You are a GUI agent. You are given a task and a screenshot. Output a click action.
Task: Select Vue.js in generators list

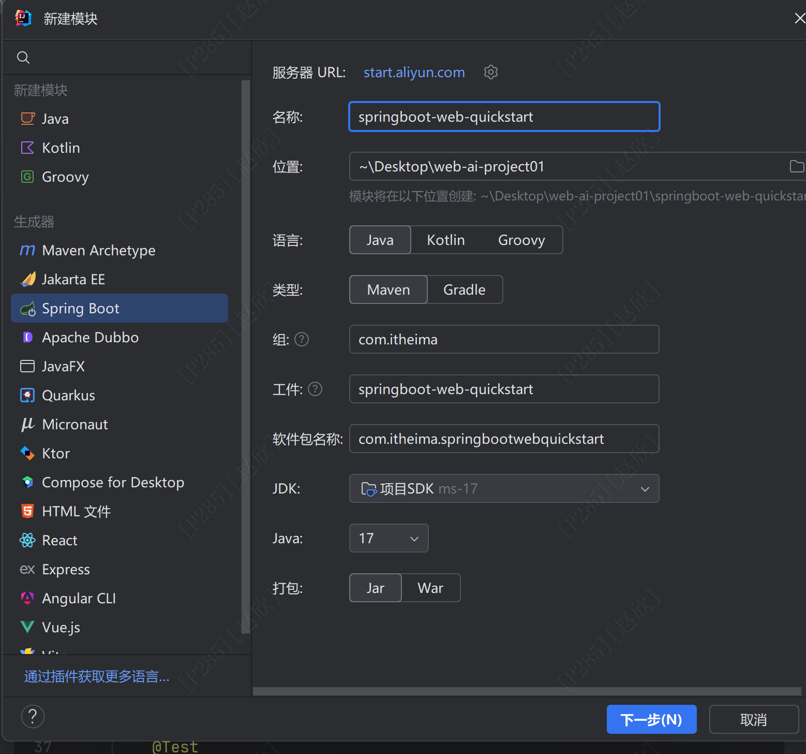coord(120,627)
